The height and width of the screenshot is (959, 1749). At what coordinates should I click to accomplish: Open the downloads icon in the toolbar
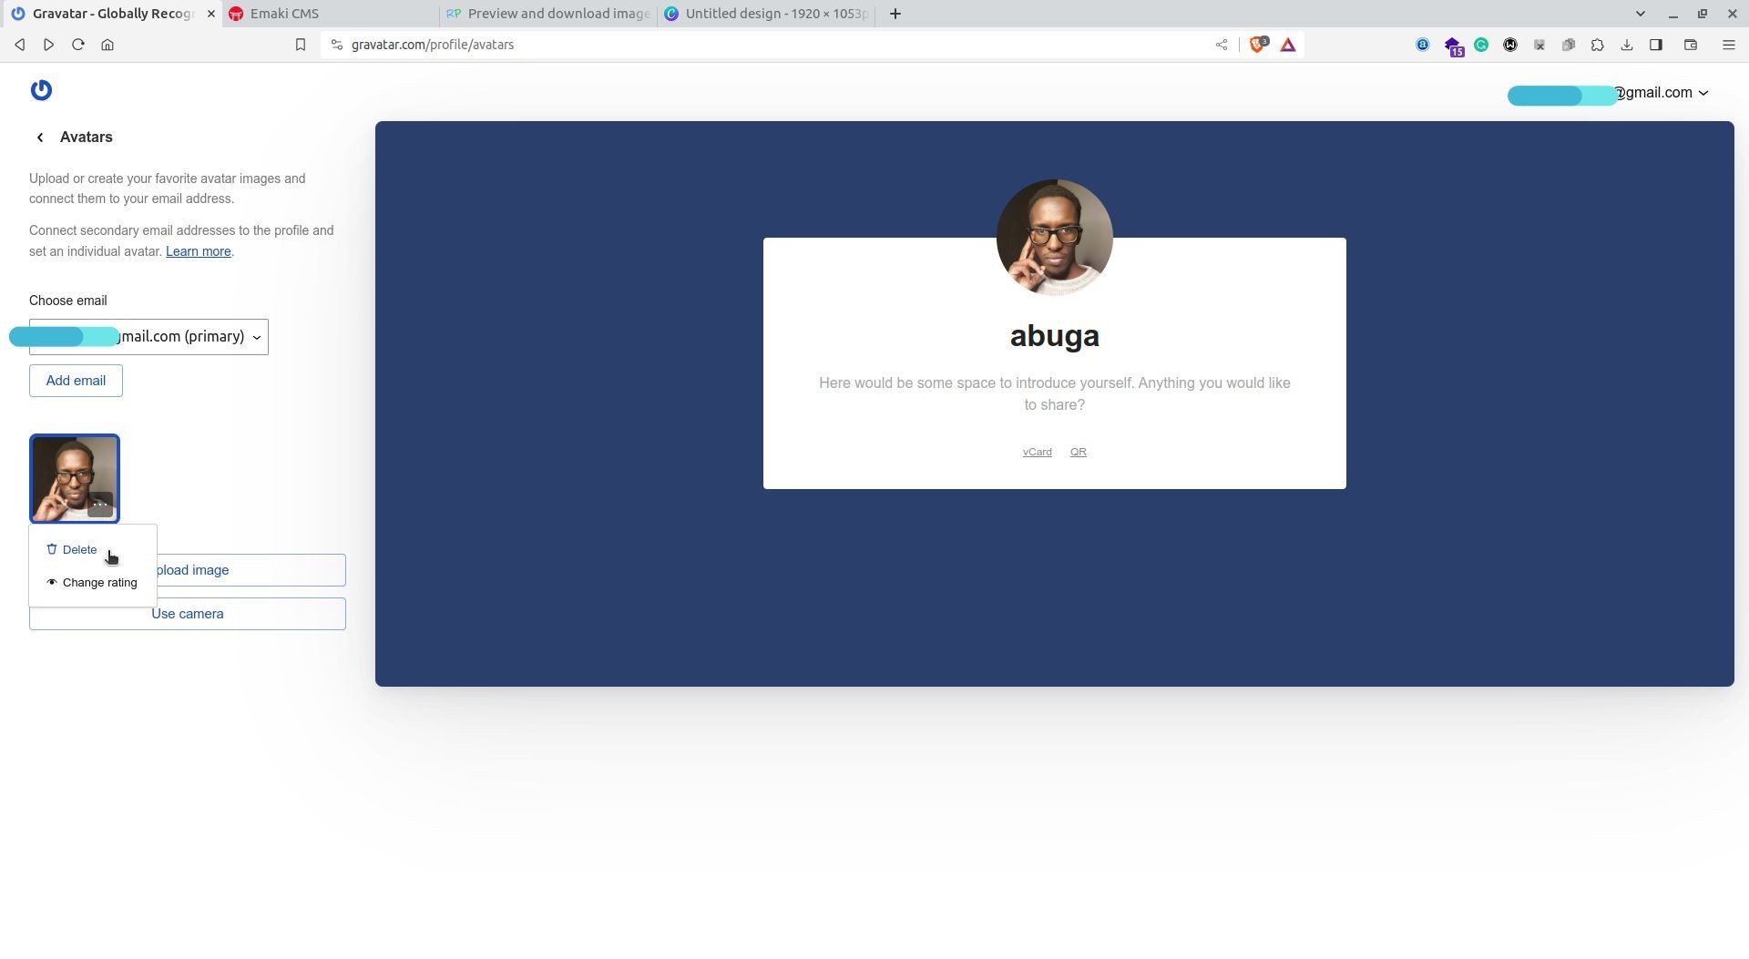[x=1627, y=45]
